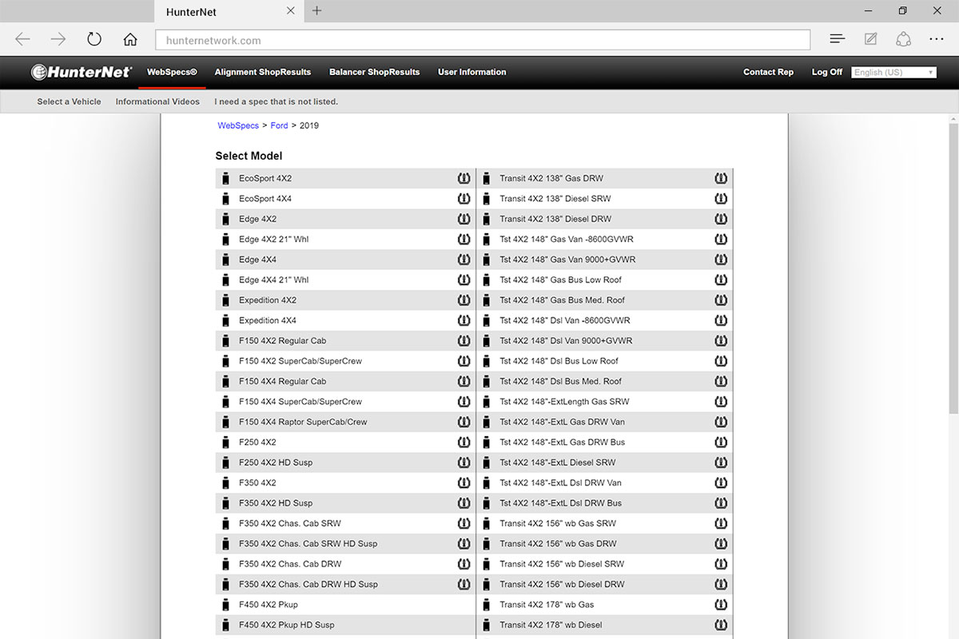
Task: Click the vehicle icon beside Tst 4X2 148" Dsl Van 9000+GVWR
Action: click(486, 341)
